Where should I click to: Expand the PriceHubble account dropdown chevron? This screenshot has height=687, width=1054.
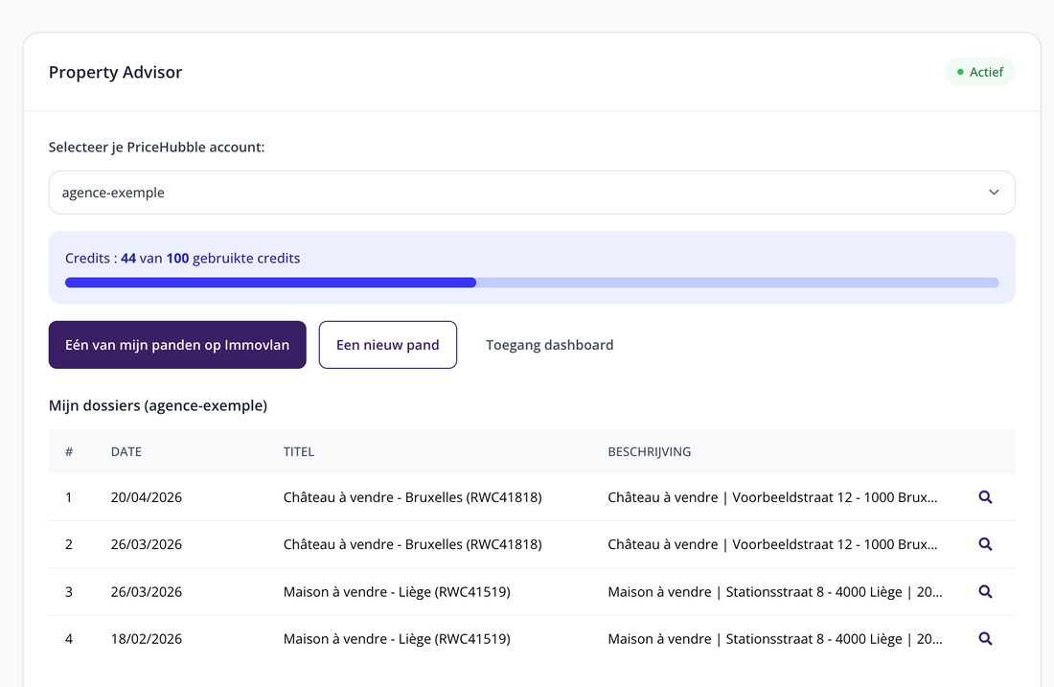tap(994, 193)
